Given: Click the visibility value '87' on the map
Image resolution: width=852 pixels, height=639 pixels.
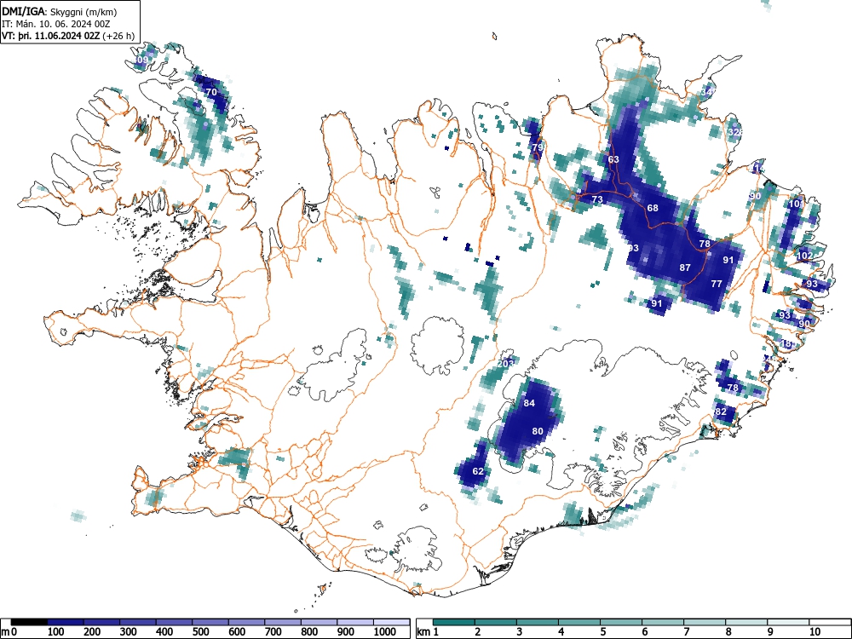Looking at the screenshot, I should click(x=685, y=268).
